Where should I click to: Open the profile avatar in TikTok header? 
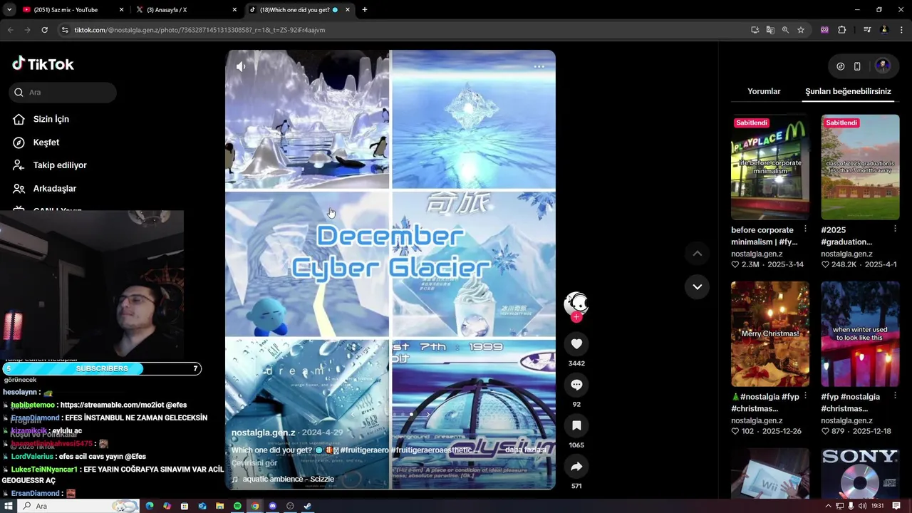point(883,66)
